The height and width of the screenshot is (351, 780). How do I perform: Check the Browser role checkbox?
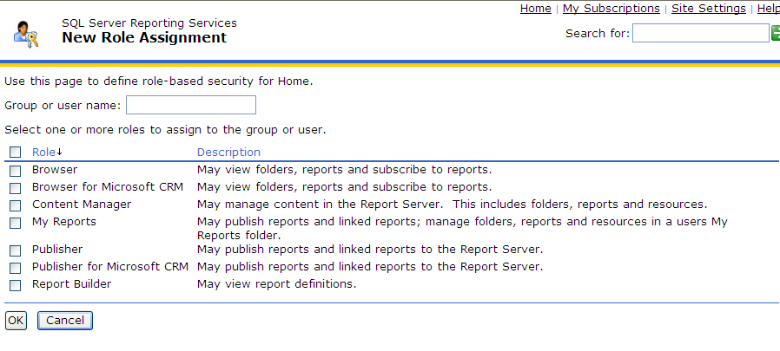15,171
